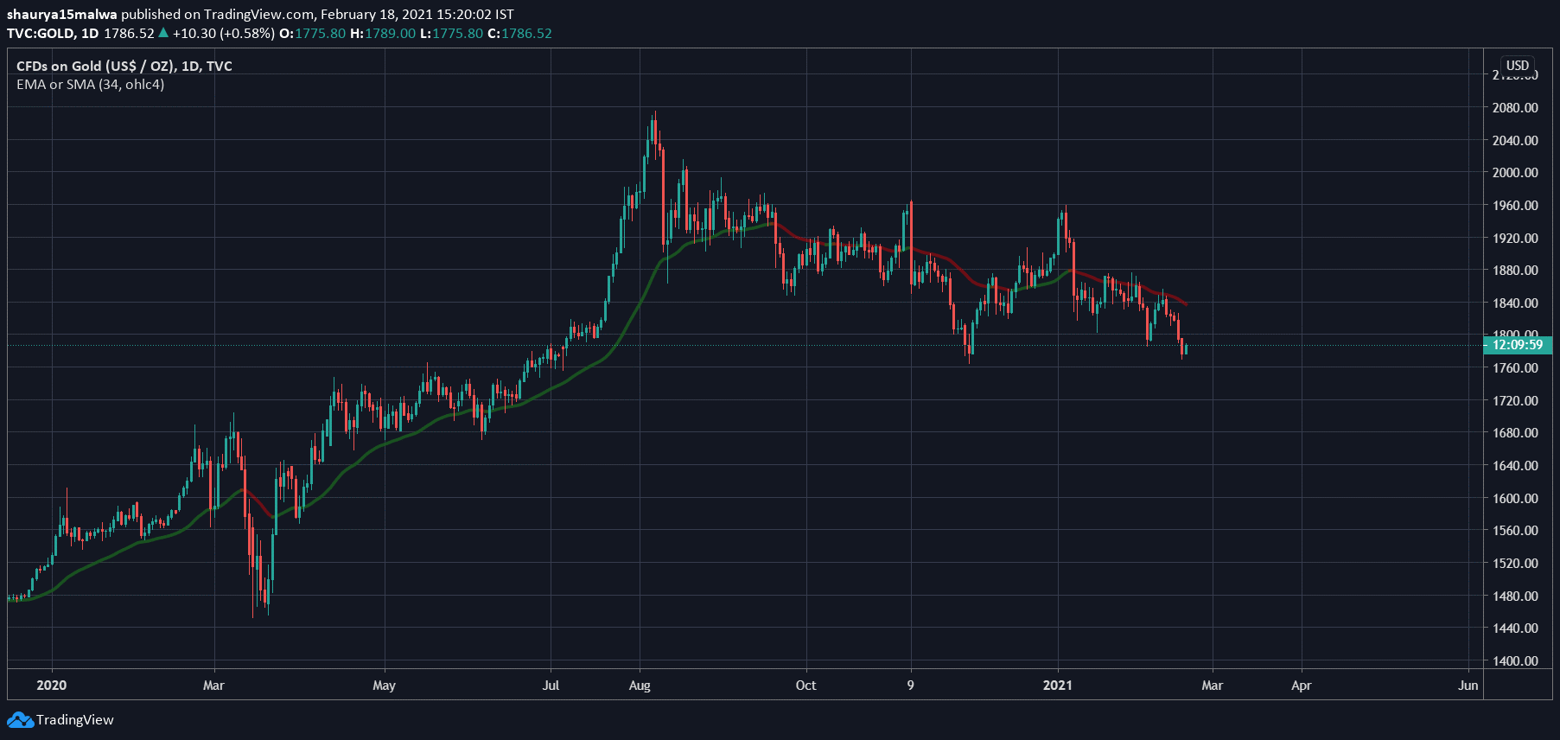Click the 'TVC:GOLD, 1D' symbol text
Viewport: 1560px width, 740px height.
coord(53,34)
